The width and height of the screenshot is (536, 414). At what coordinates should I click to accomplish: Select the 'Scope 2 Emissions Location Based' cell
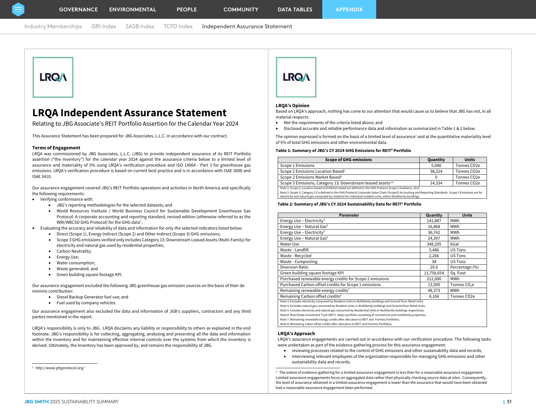(x=349, y=171)
